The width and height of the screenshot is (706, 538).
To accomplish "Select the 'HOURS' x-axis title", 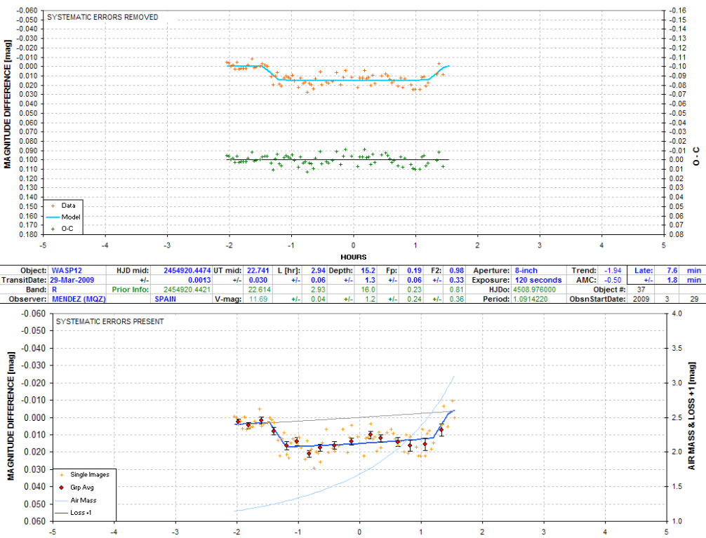I will [354, 257].
